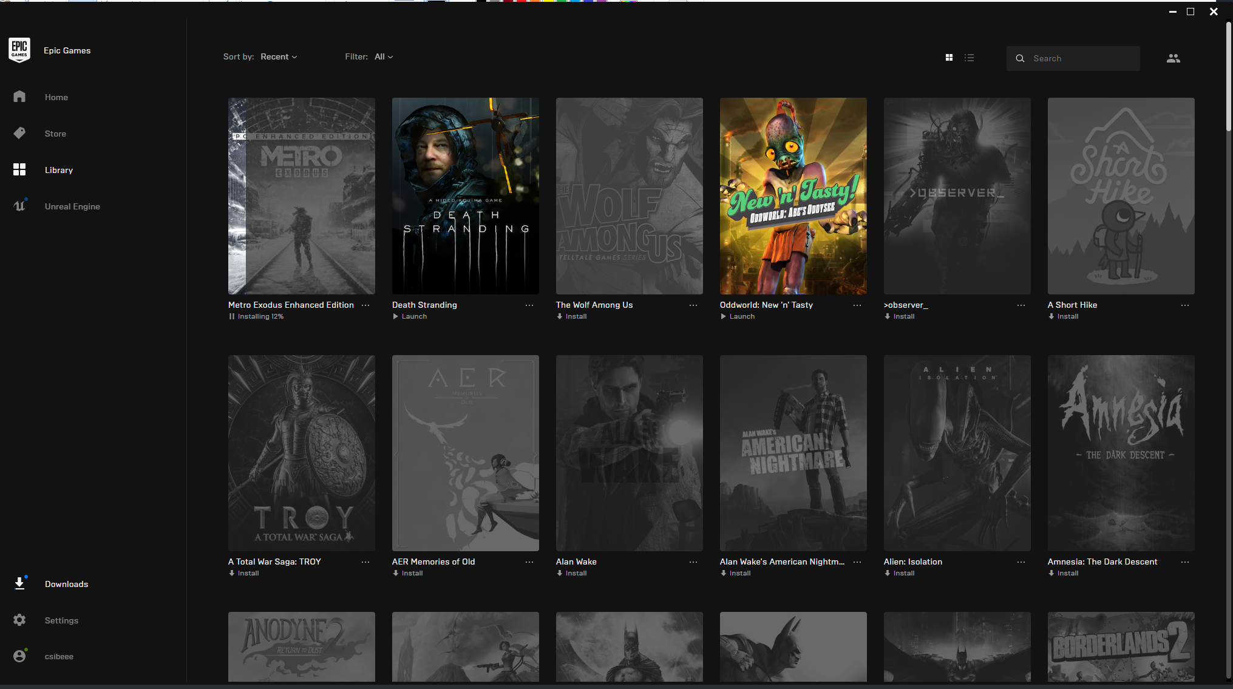Open the Store tag icon
The height and width of the screenshot is (689, 1233).
pos(19,133)
